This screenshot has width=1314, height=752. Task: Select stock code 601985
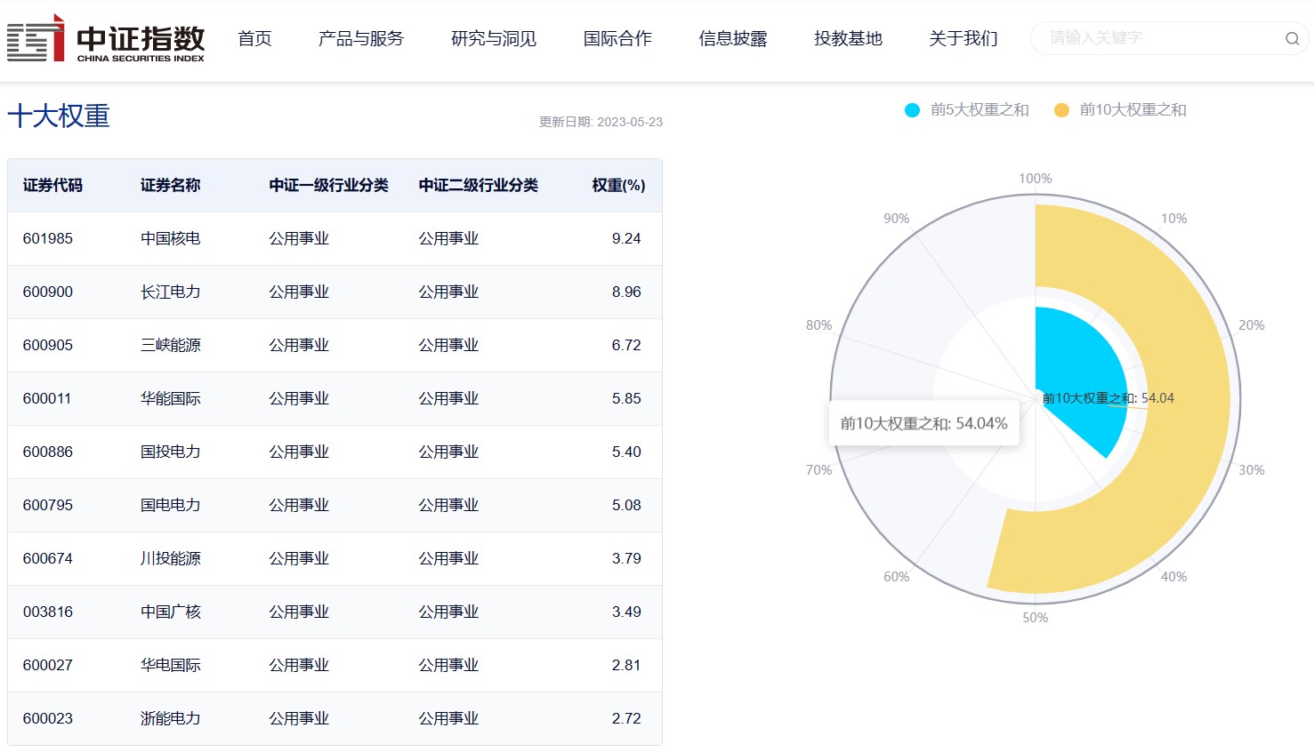coord(48,238)
